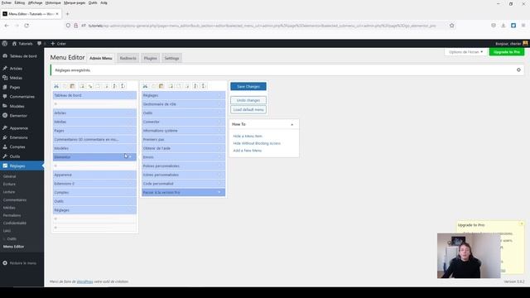Copy the selected item in submenu toolbar
Image resolution: width=530 pixels, height=298 pixels.
(x=153, y=86)
